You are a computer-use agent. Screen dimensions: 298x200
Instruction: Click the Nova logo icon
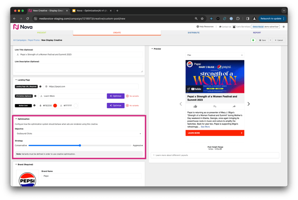16,27
